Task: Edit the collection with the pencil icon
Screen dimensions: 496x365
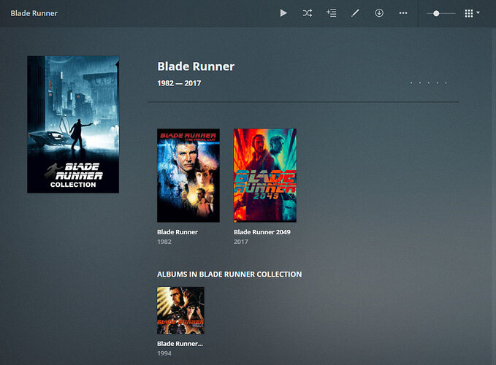Action: pos(355,13)
